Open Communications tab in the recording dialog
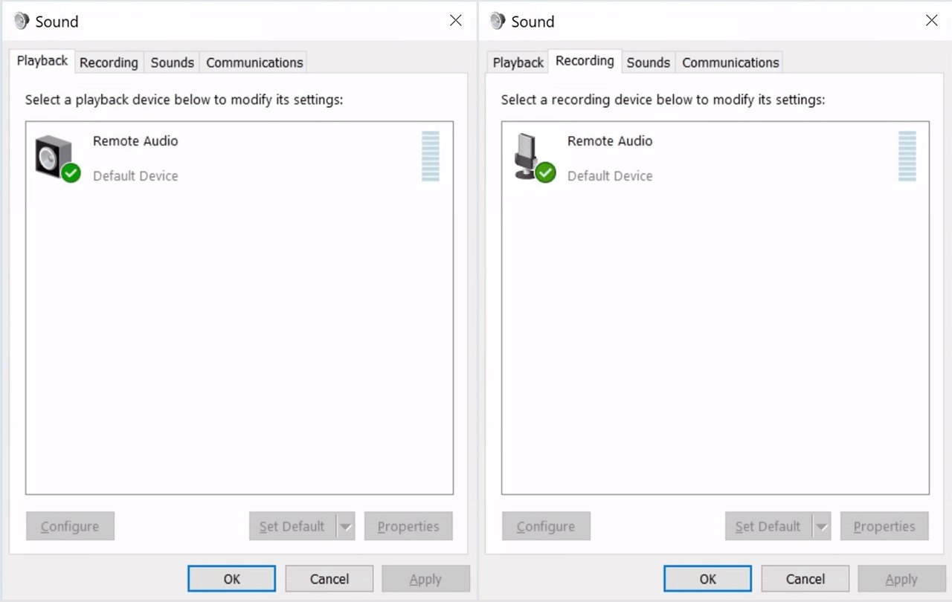The image size is (952, 602). 730,62
